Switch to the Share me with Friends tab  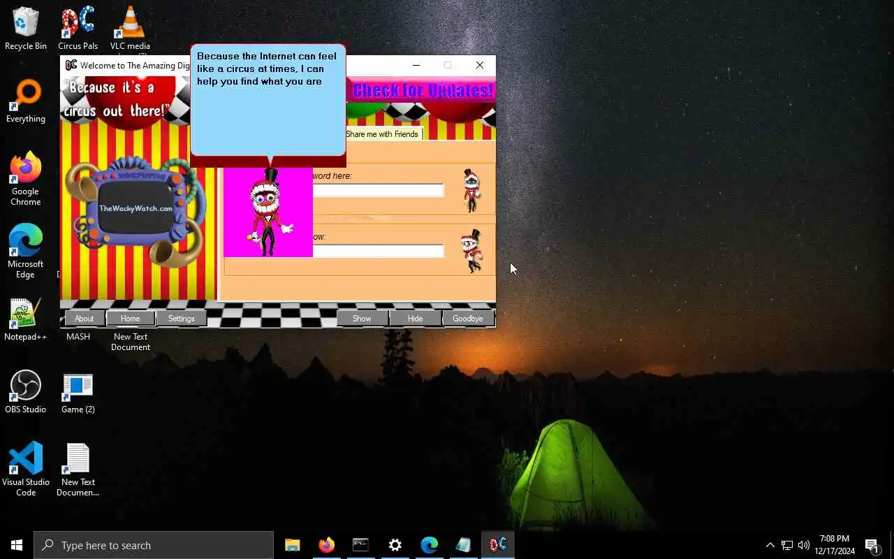(x=382, y=134)
